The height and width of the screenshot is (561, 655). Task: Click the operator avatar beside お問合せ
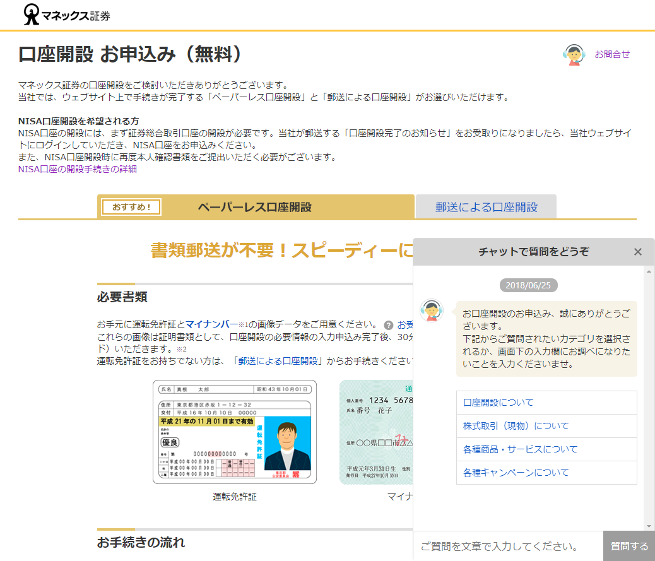point(574,55)
